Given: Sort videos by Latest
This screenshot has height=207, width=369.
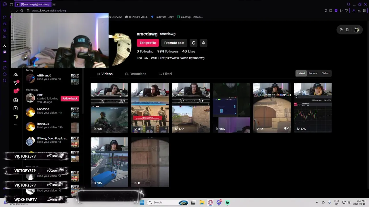Looking at the screenshot, I should (301, 73).
